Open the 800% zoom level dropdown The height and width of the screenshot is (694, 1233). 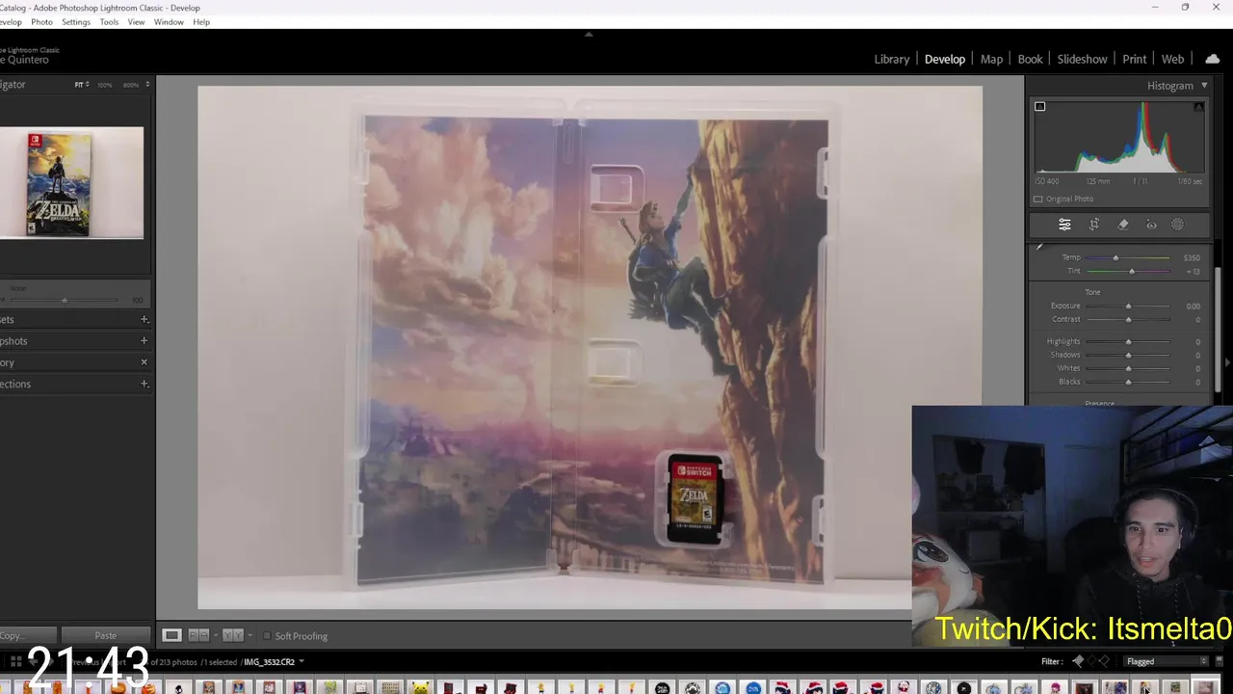(135, 85)
